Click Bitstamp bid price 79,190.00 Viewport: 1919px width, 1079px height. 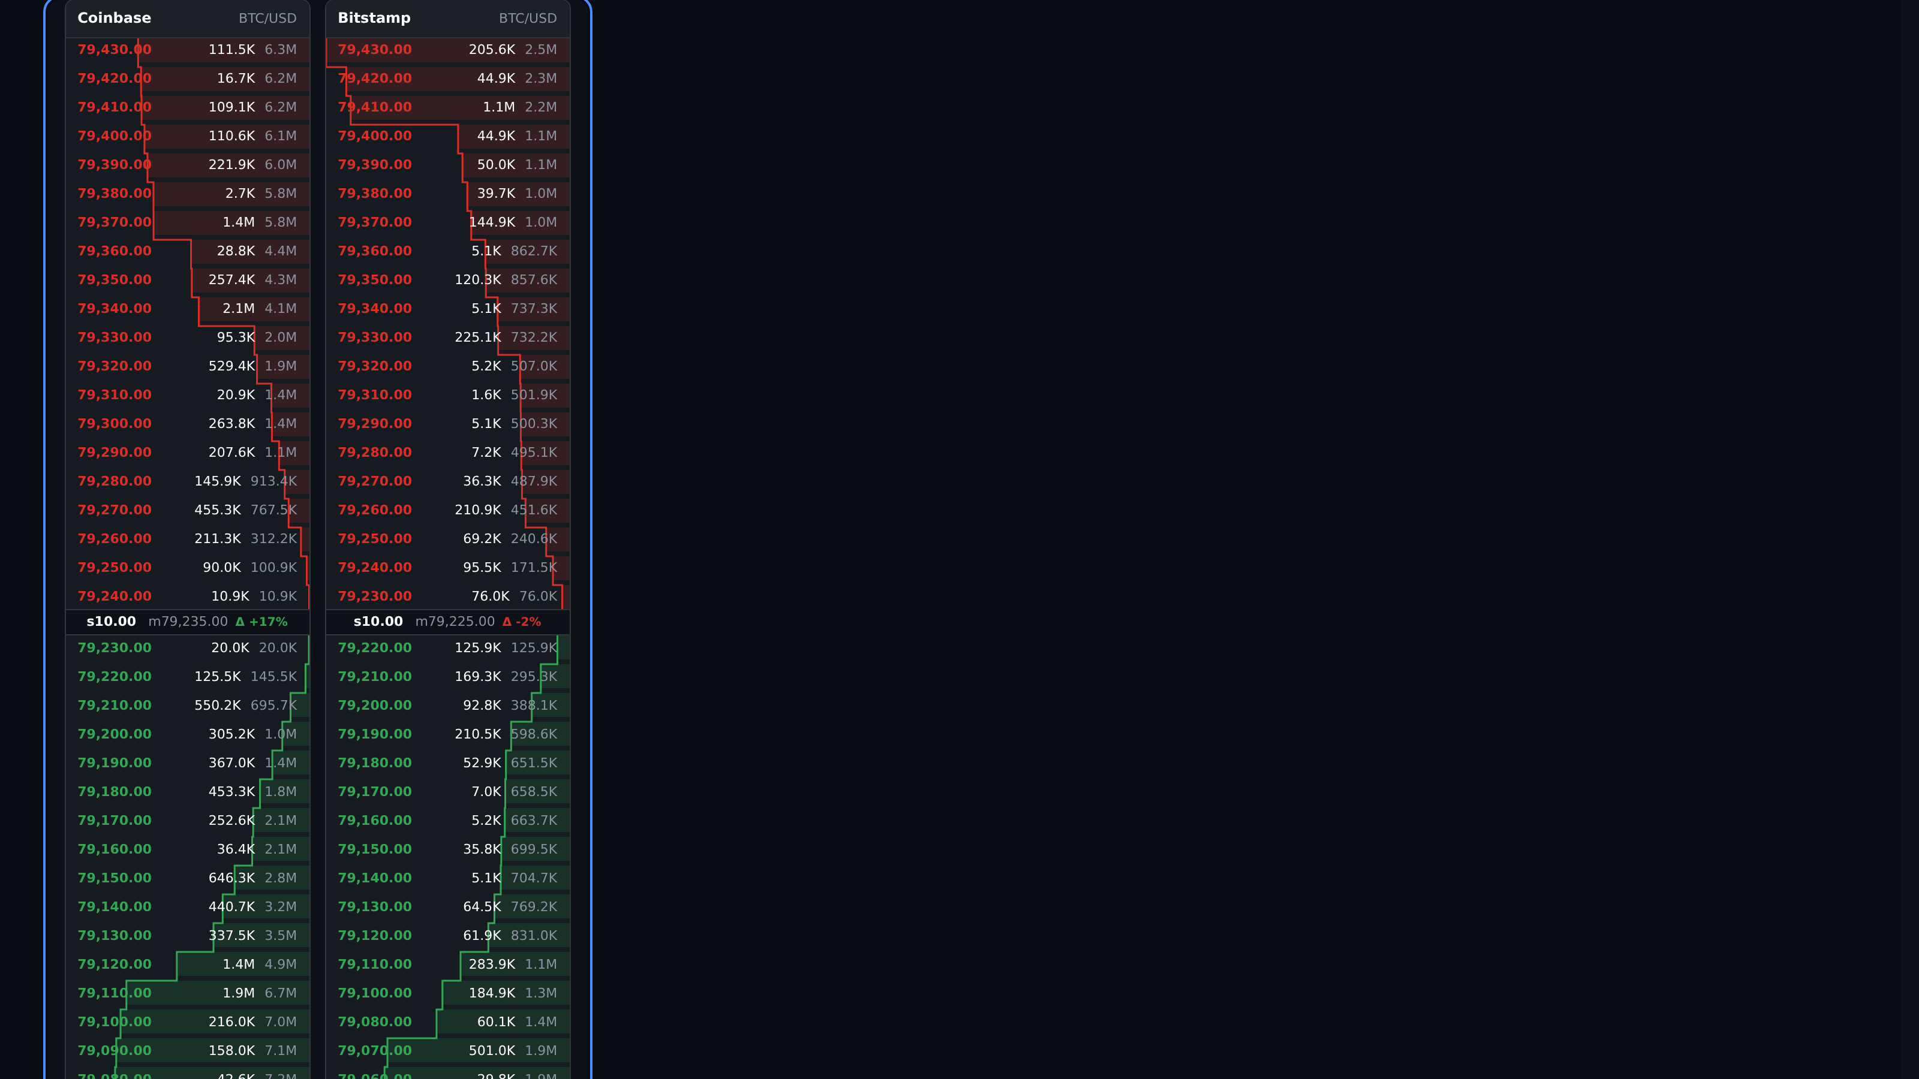374,734
